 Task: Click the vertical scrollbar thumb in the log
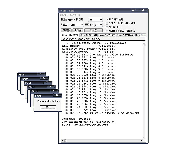coord(144,45)
